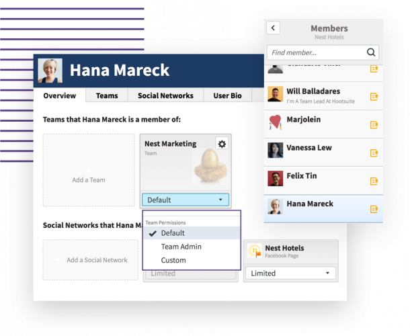
Task: Click the golden egg team image
Action: coord(210,165)
